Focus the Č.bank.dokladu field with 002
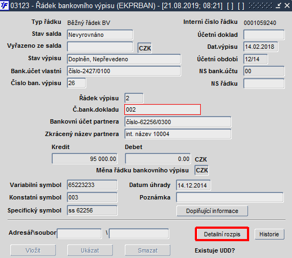 click(x=162, y=109)
